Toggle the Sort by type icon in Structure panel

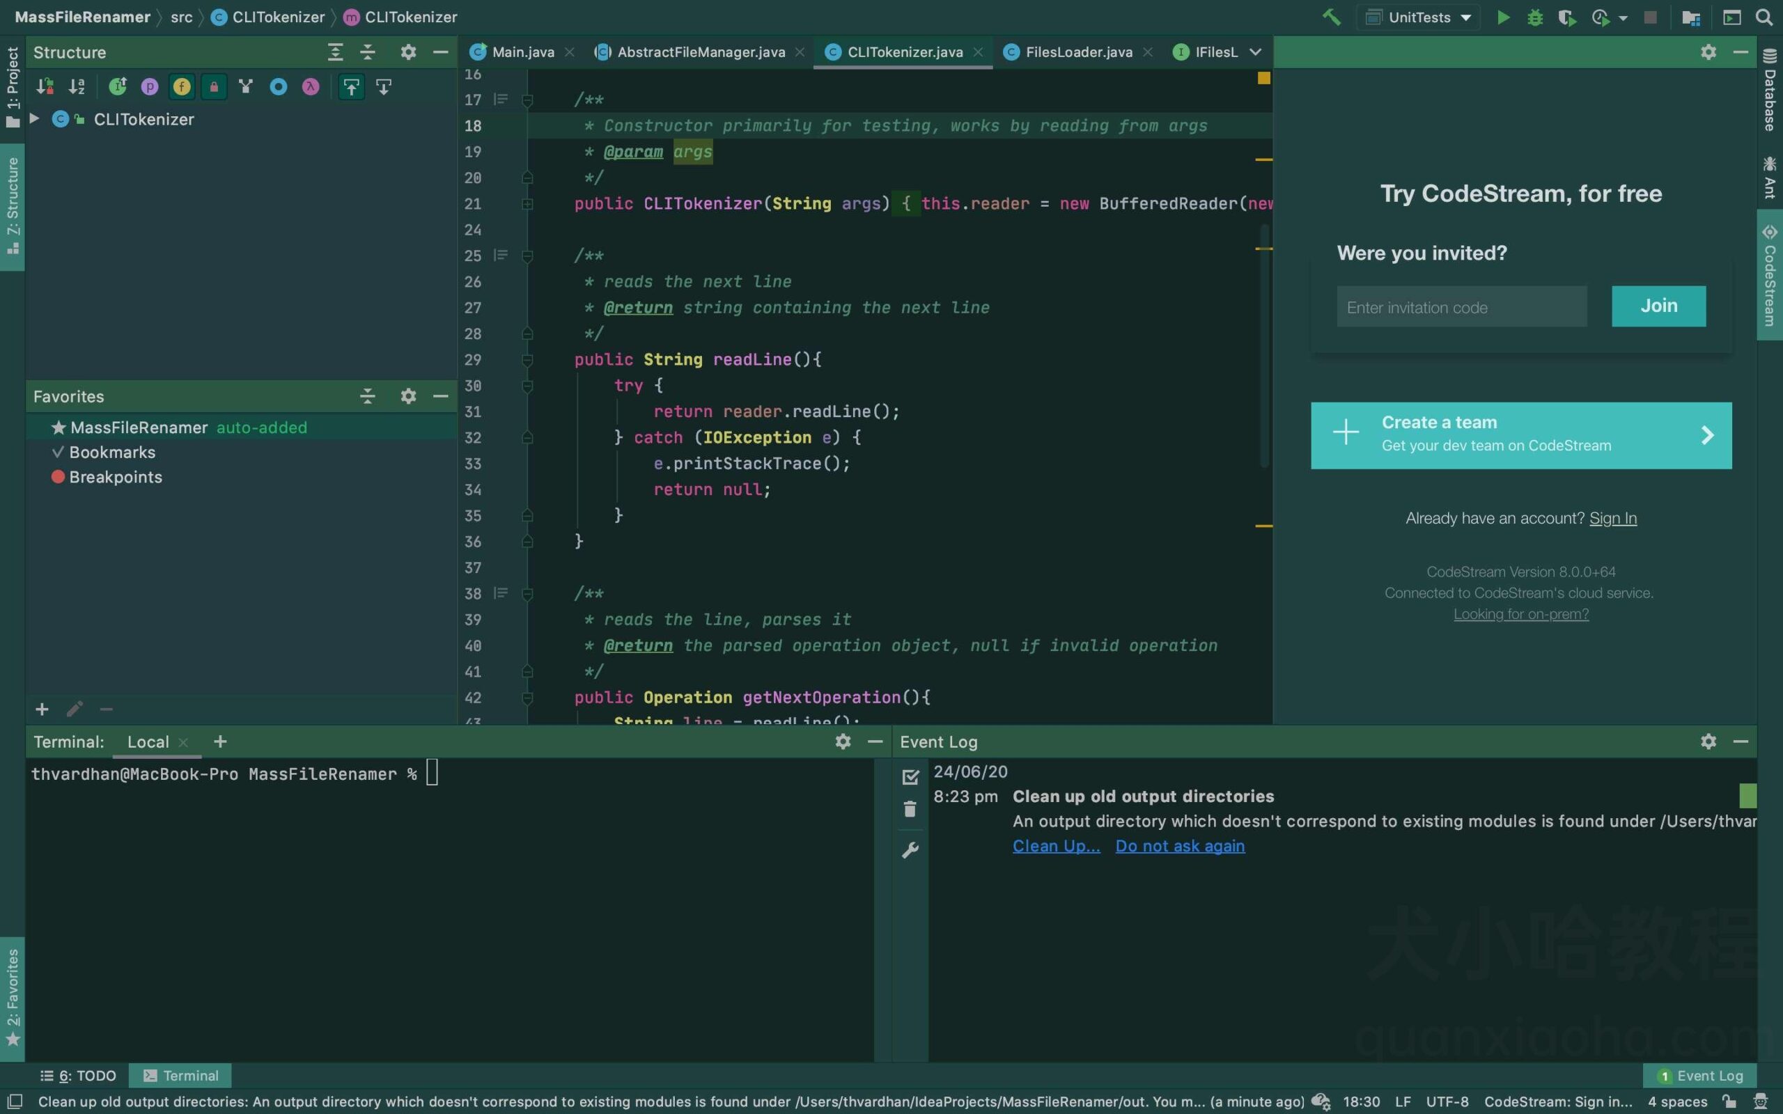click(45, 86)
